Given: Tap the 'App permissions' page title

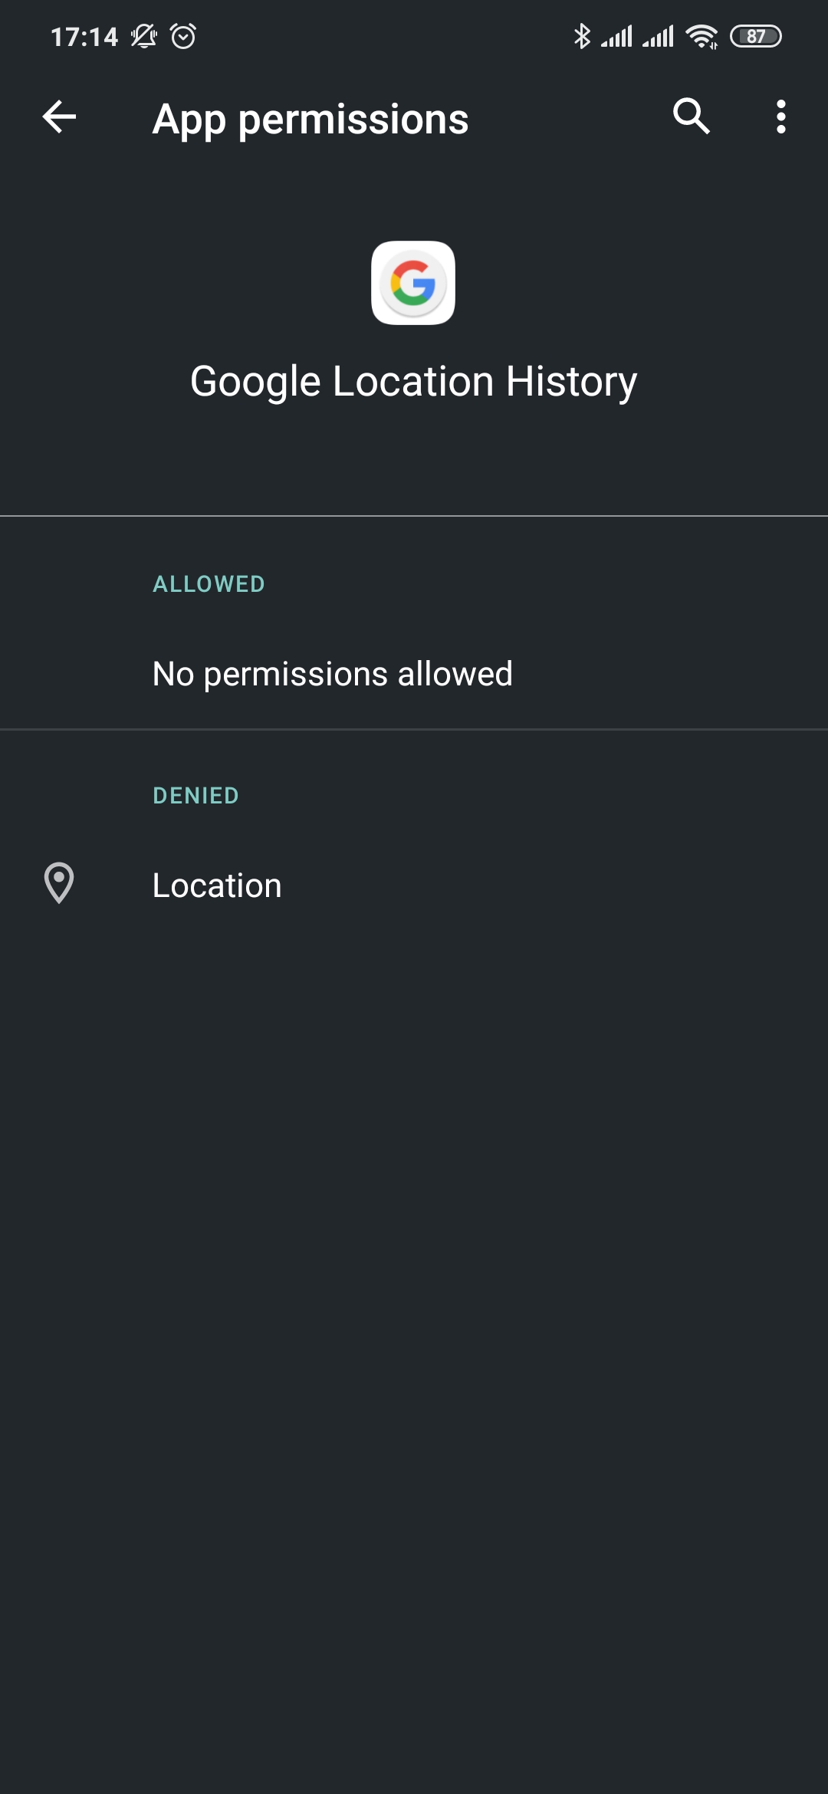Looking at the screenshot, I should click(310, 120).
